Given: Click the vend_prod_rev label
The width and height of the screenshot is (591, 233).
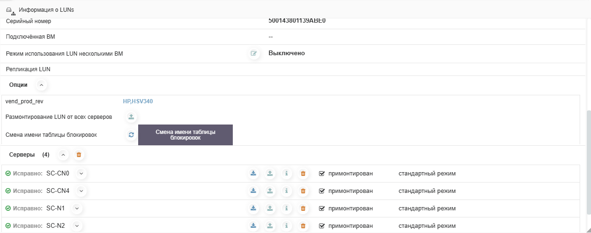Looking at the screenshot, I should pos(25,101).
